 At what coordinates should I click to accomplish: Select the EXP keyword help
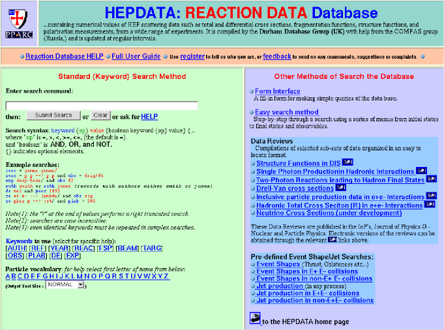point(73,255)
